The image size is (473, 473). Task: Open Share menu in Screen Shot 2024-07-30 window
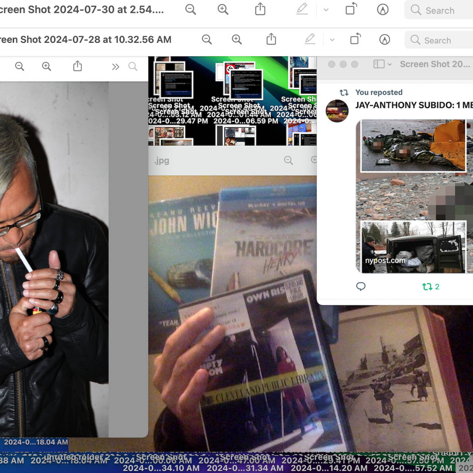point(260,9)
